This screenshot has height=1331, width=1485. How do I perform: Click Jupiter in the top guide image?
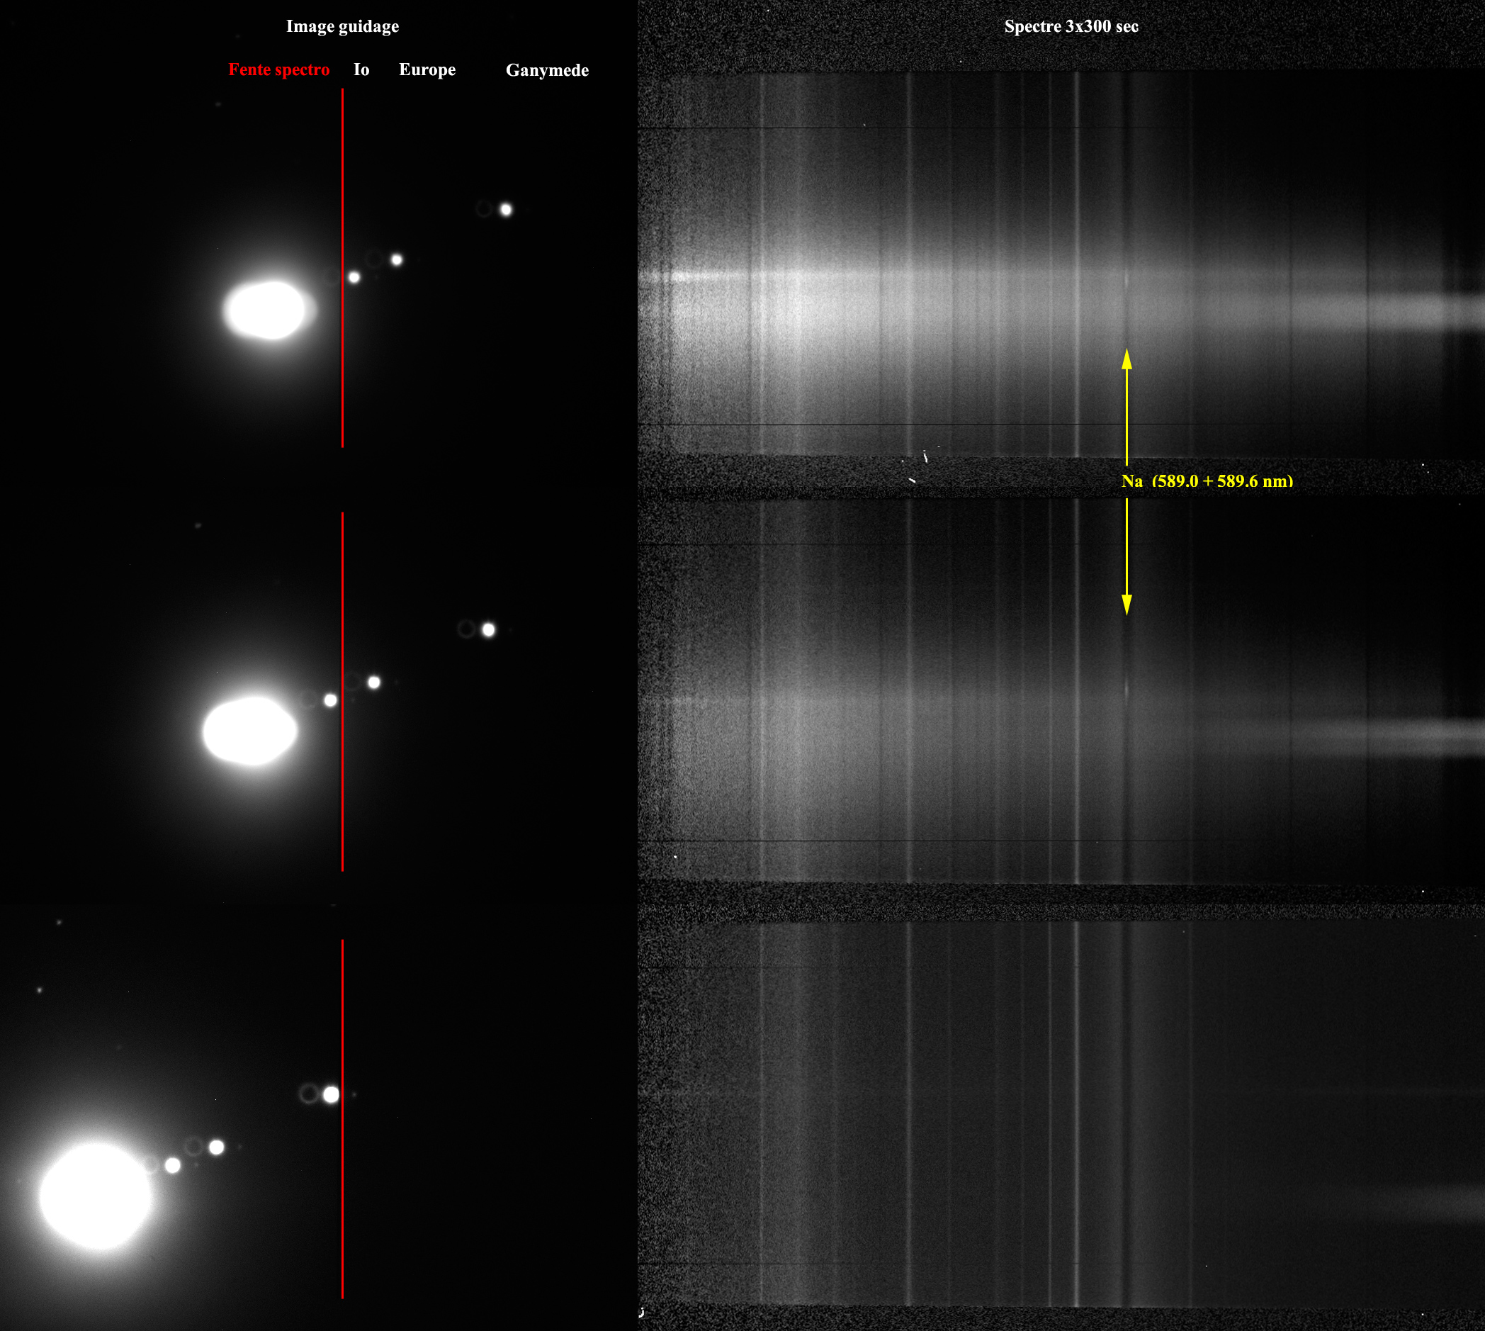coord(267,310)
